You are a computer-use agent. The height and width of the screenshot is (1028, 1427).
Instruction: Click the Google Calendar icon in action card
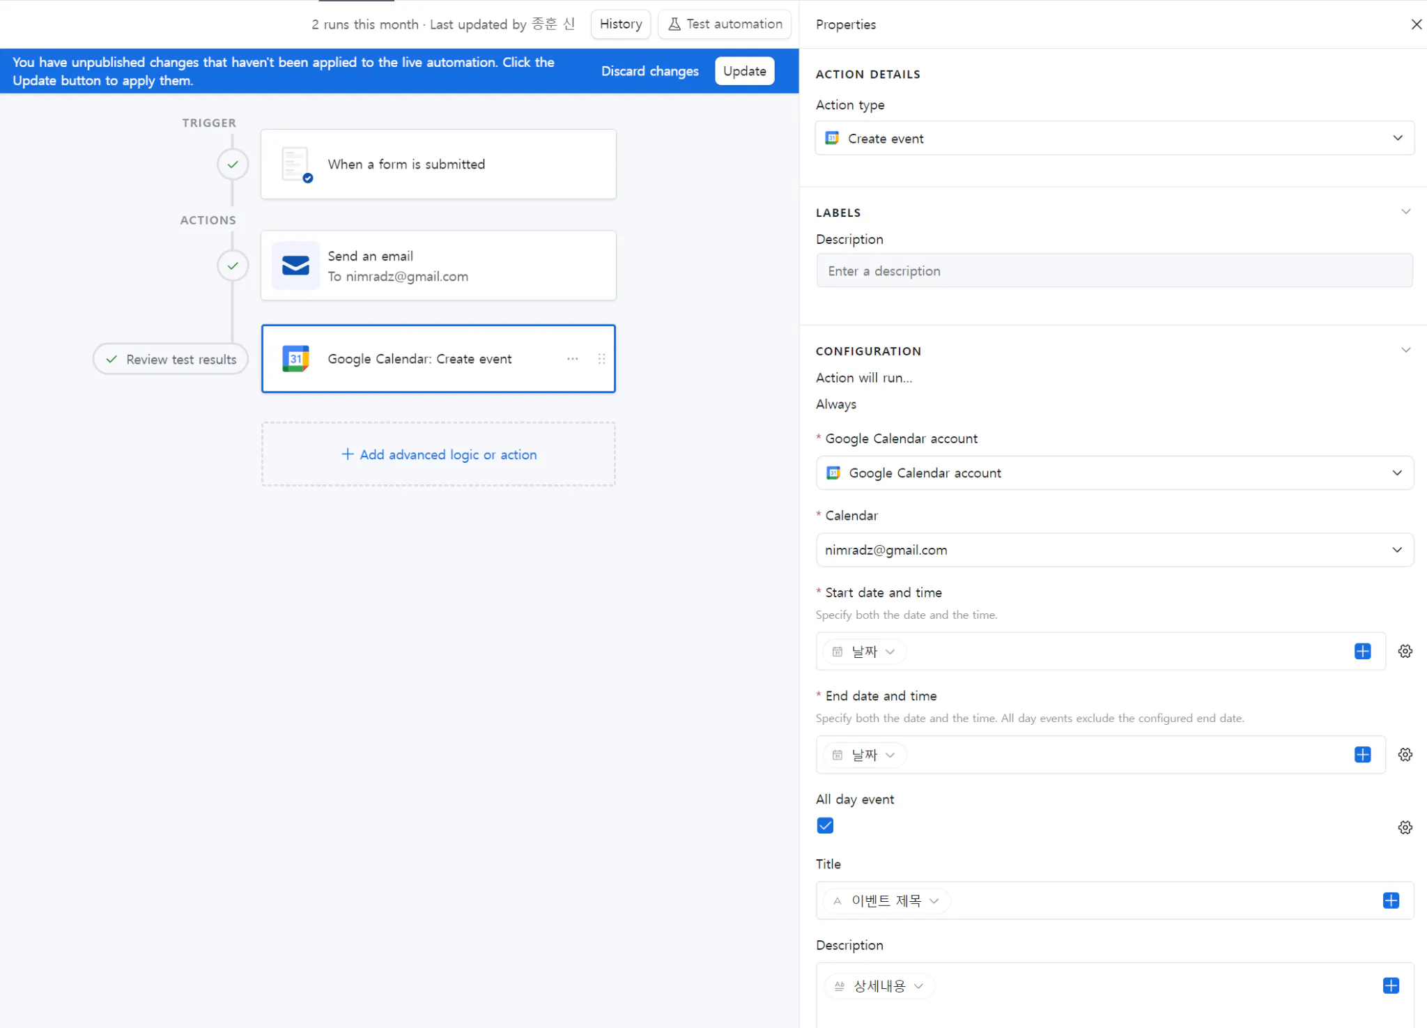coord(295,359)
